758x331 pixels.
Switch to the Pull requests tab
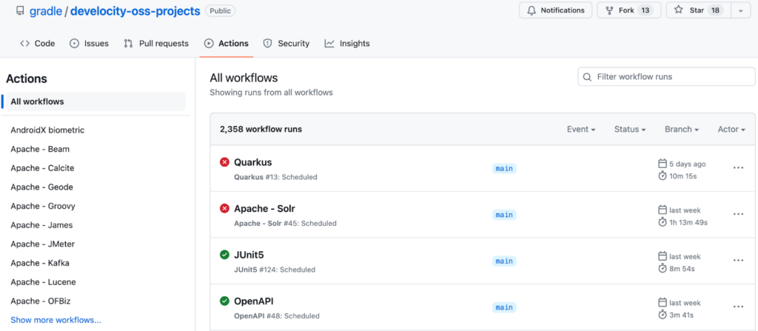click(x=156, y=44)
